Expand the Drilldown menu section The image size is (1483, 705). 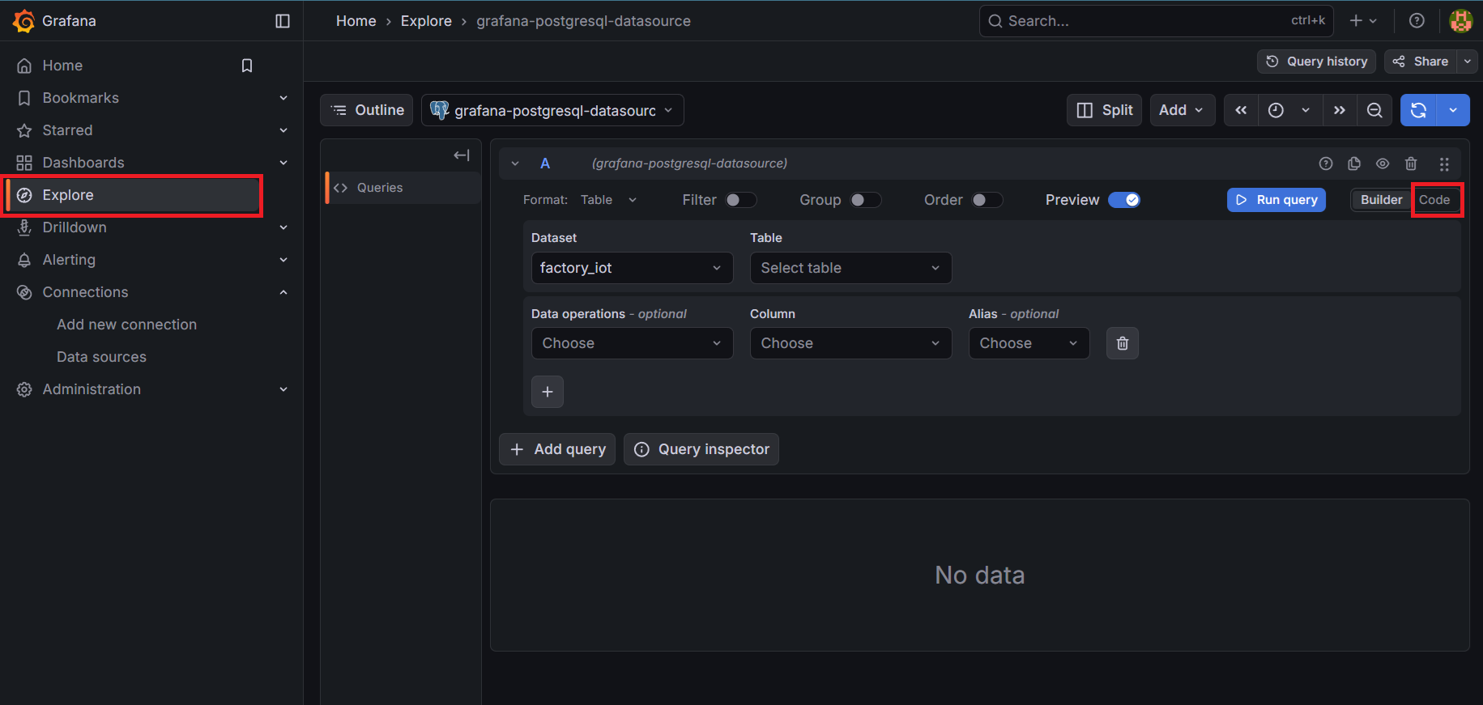[x=283, y=227]
